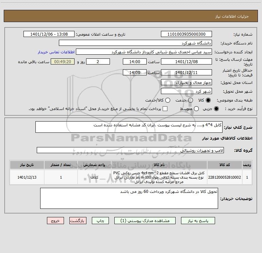
Task: Open the اطلاعات تماس خریدار link
Action: (56, 52)
